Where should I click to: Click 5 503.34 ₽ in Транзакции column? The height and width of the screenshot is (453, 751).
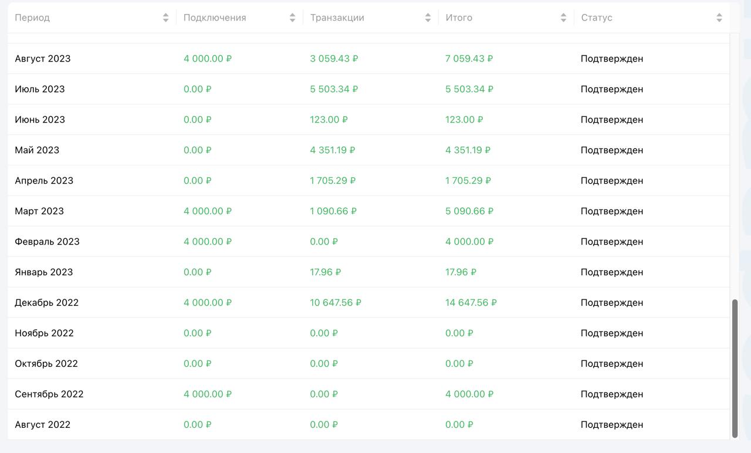point(334,89)
